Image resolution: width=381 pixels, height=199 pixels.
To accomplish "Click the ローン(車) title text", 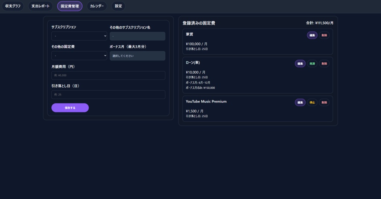I will click(193, 63).
